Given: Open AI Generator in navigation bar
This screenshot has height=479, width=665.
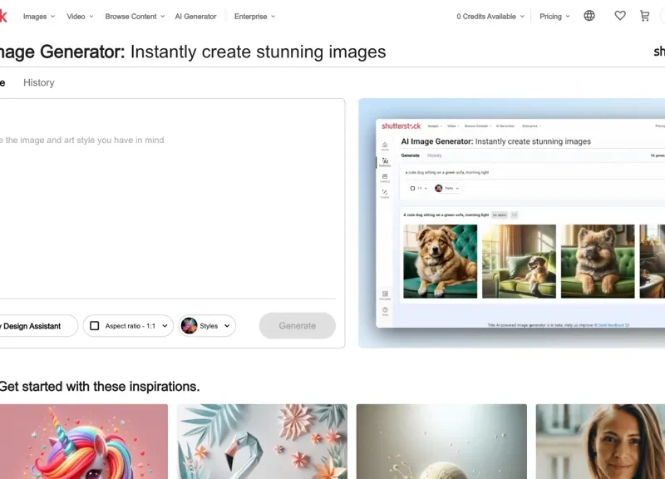Looking at the screenshot, I should (x=195, y=17).
